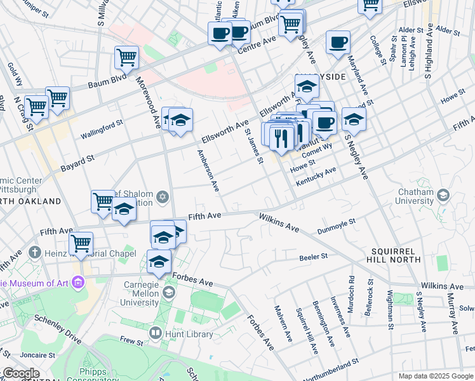Viewport: 475px width, 381px height.
Task: Click the Wilkins Ave street label near Dunmoyle St
Action: coord(279,223)
